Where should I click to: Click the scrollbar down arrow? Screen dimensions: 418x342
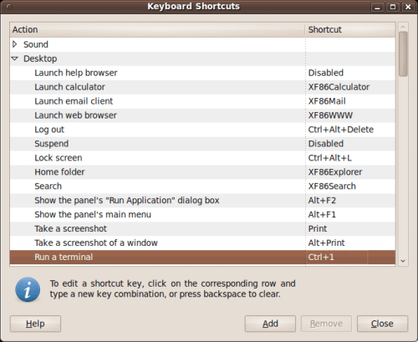[403, 261]
